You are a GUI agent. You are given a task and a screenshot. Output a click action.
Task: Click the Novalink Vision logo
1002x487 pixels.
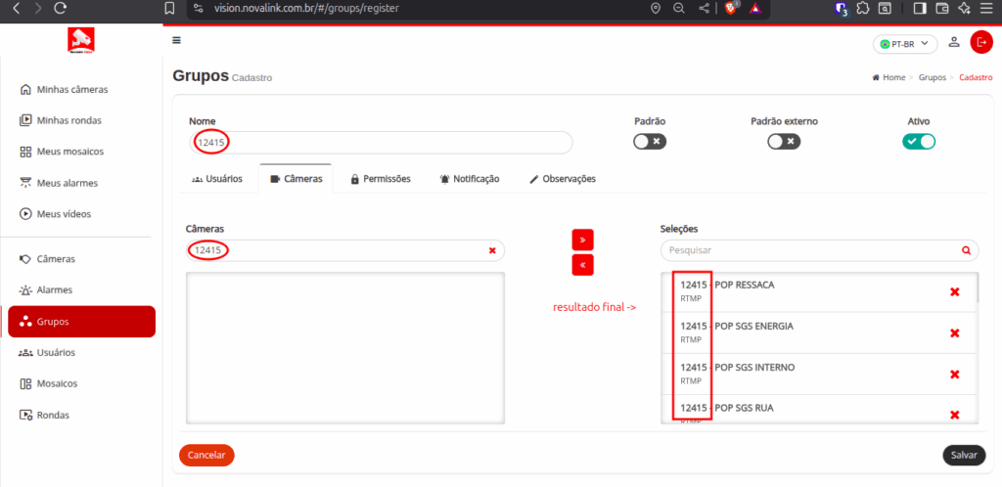pyautogui.click(x=81, y=40)
